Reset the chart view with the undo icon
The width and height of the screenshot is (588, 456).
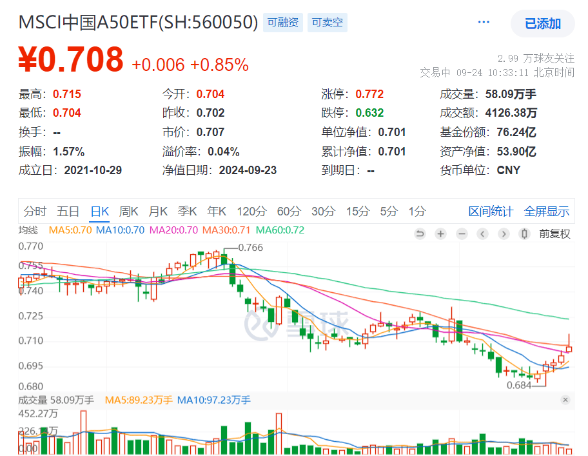click(x=420, y=233)
